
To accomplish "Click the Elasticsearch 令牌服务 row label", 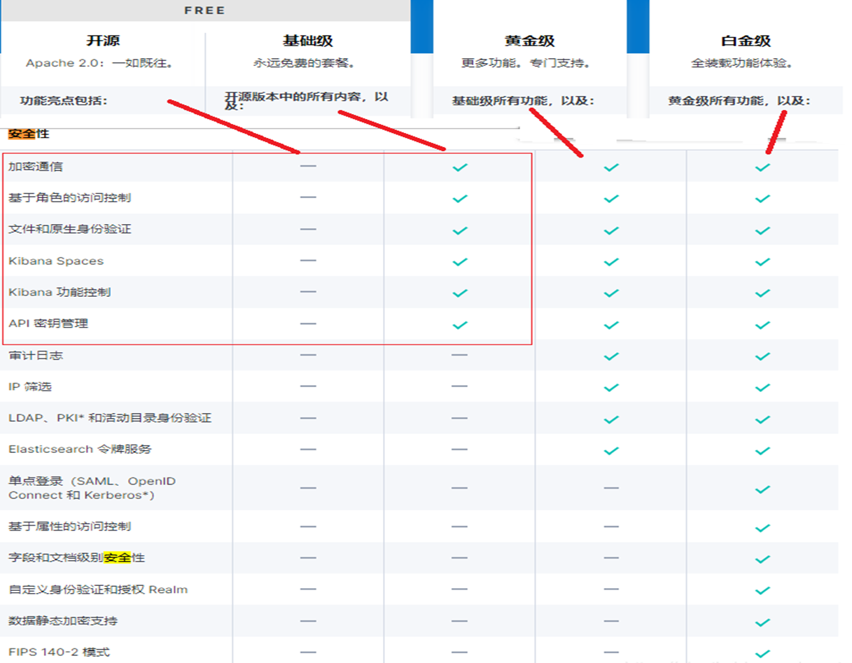I will tap(80, 449).
